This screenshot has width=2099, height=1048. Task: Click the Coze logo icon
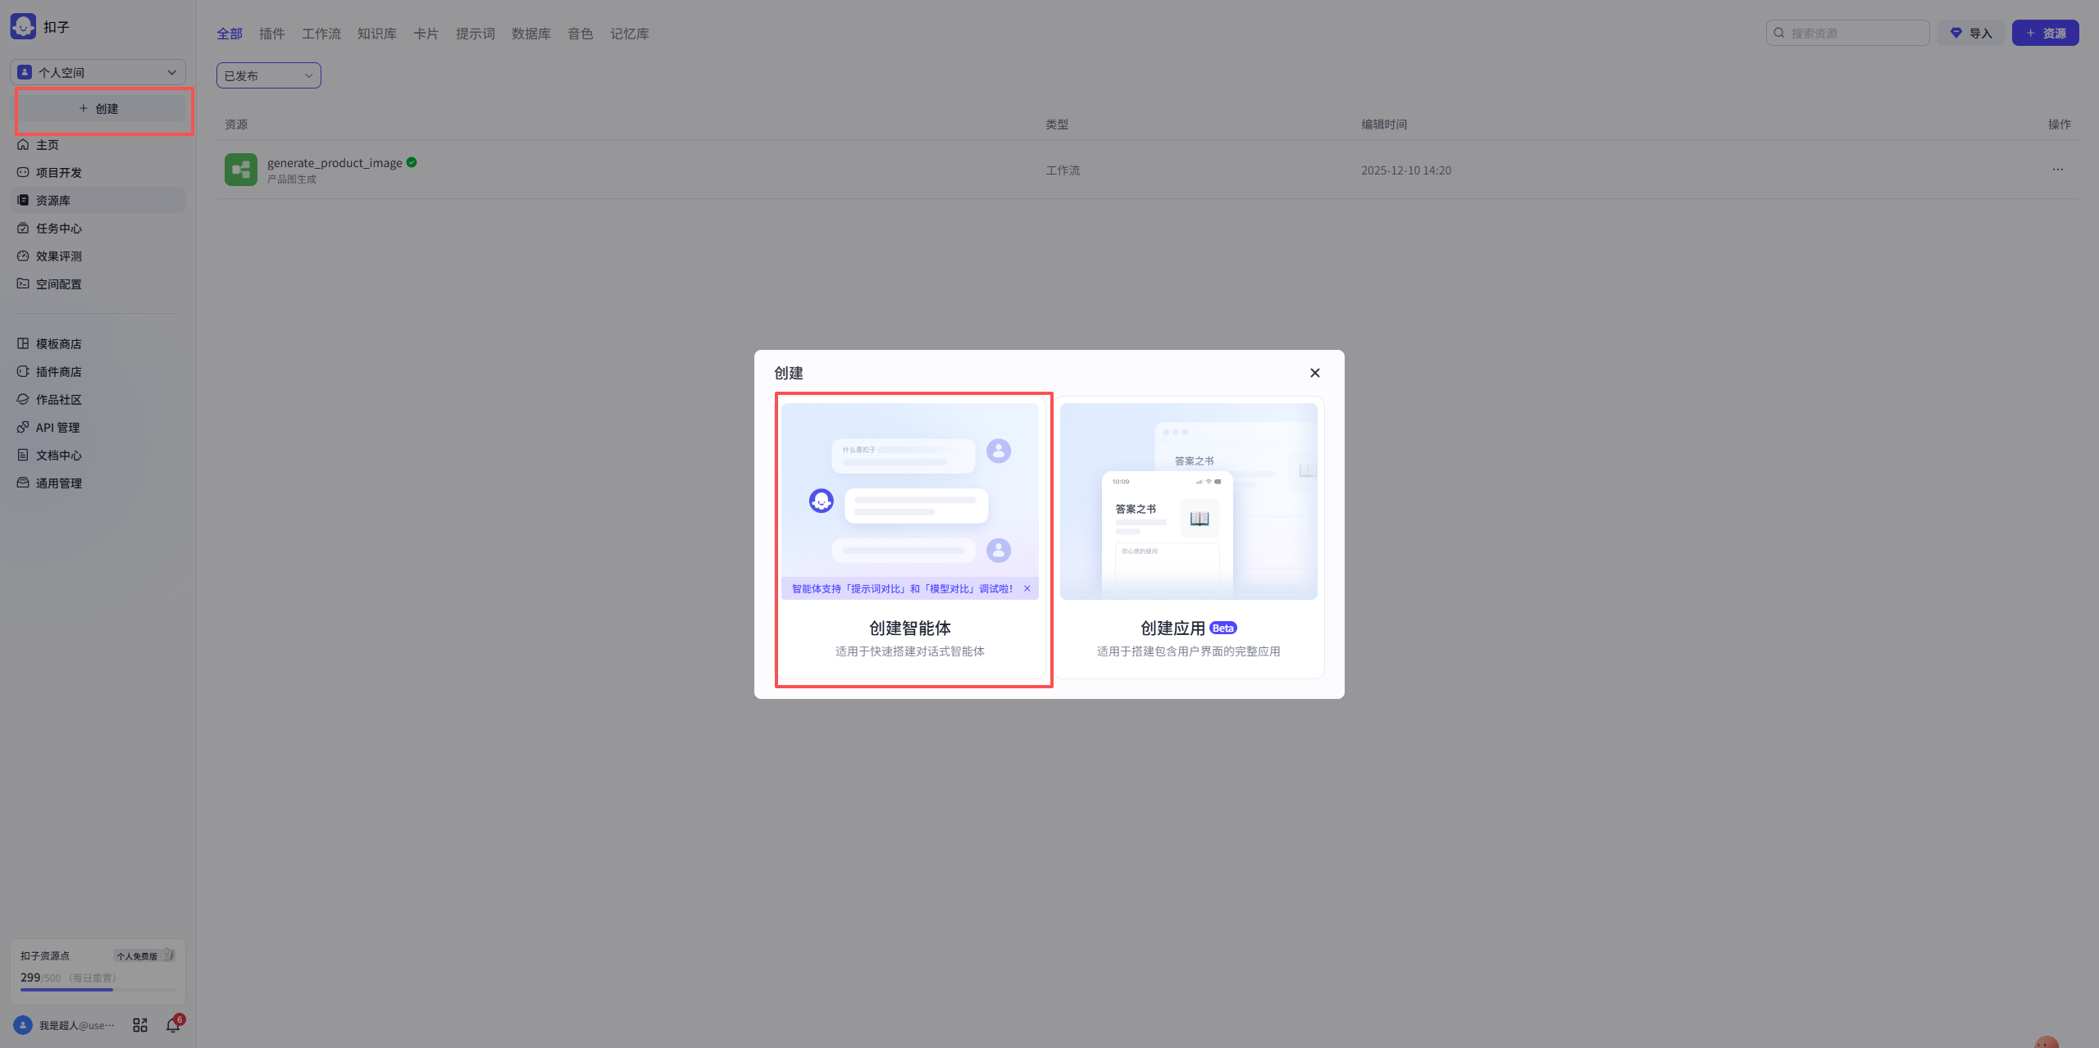(23, 26)
